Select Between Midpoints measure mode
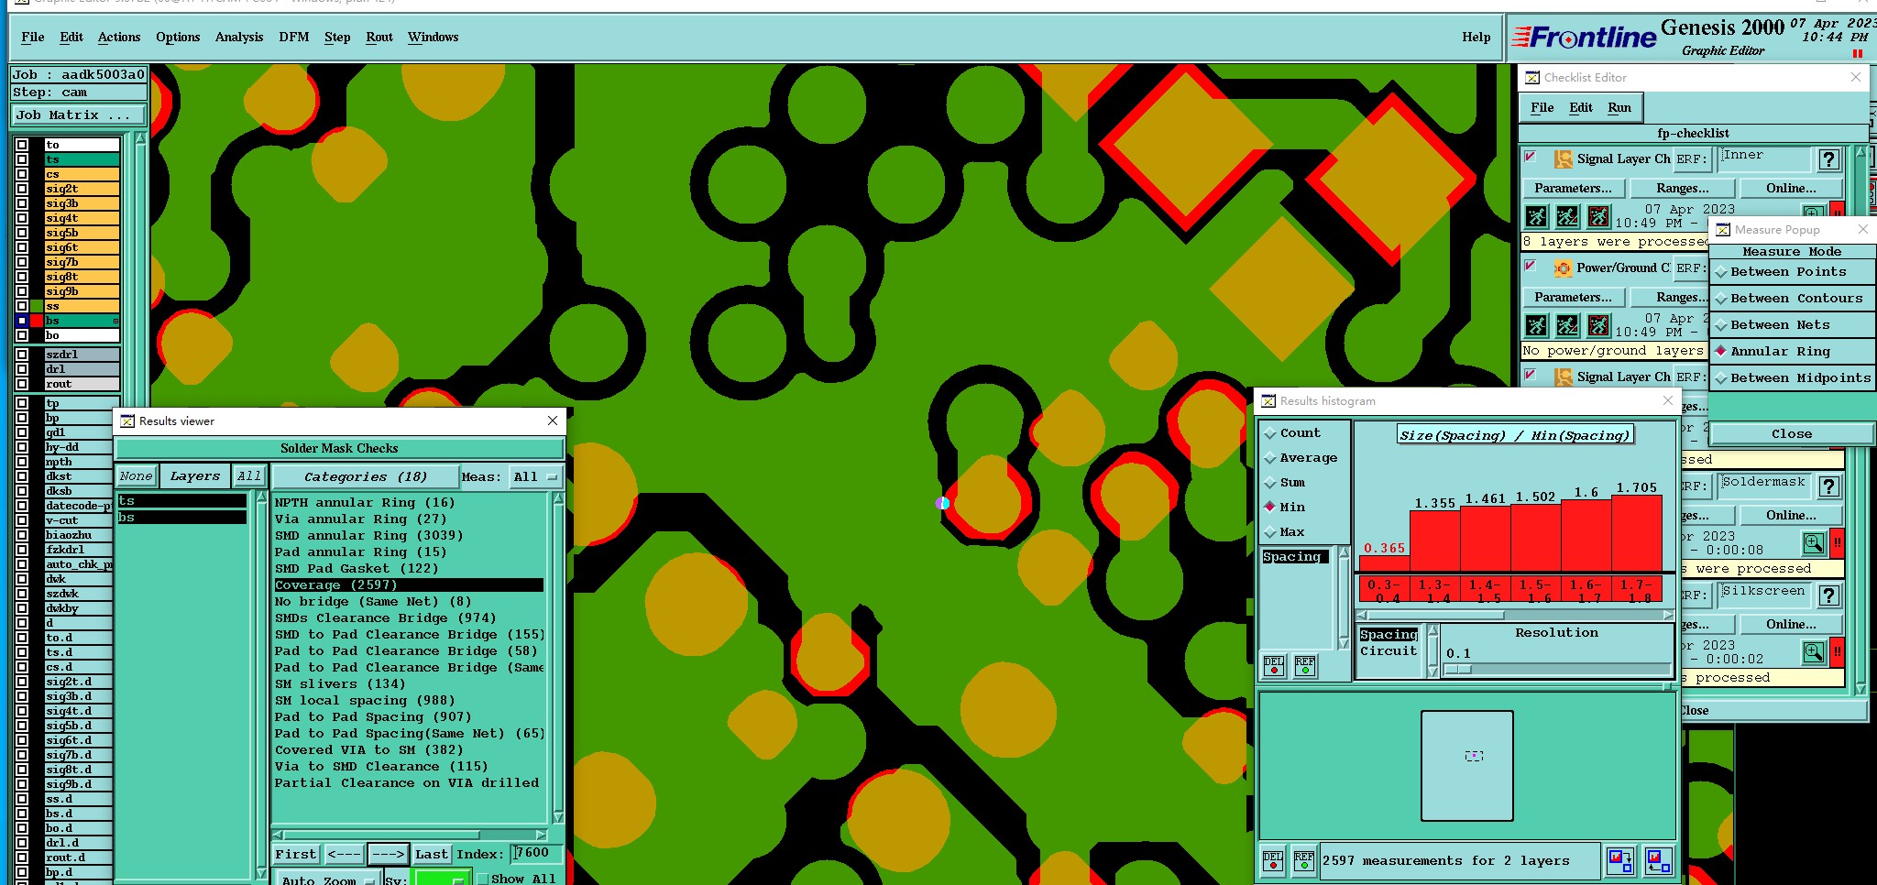The width and height of the screenshot is (1877, 885). [1792, 378]
